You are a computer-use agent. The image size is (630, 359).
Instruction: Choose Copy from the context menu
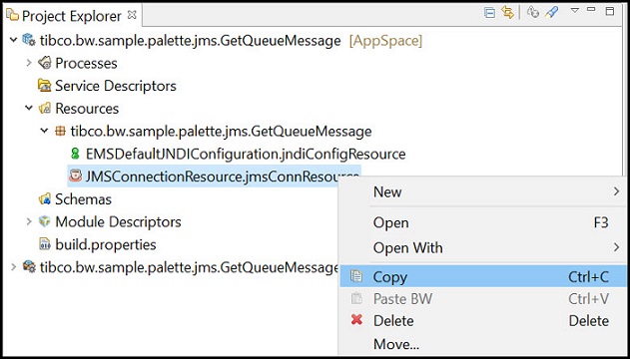point(483,277)
